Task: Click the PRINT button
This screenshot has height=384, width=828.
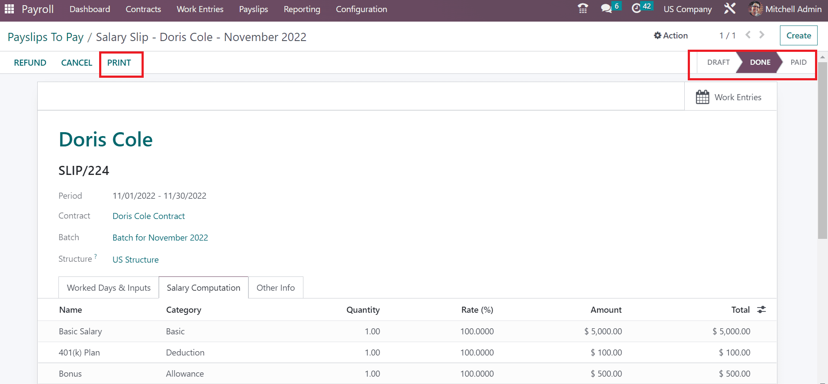Action: coord(119,63)
